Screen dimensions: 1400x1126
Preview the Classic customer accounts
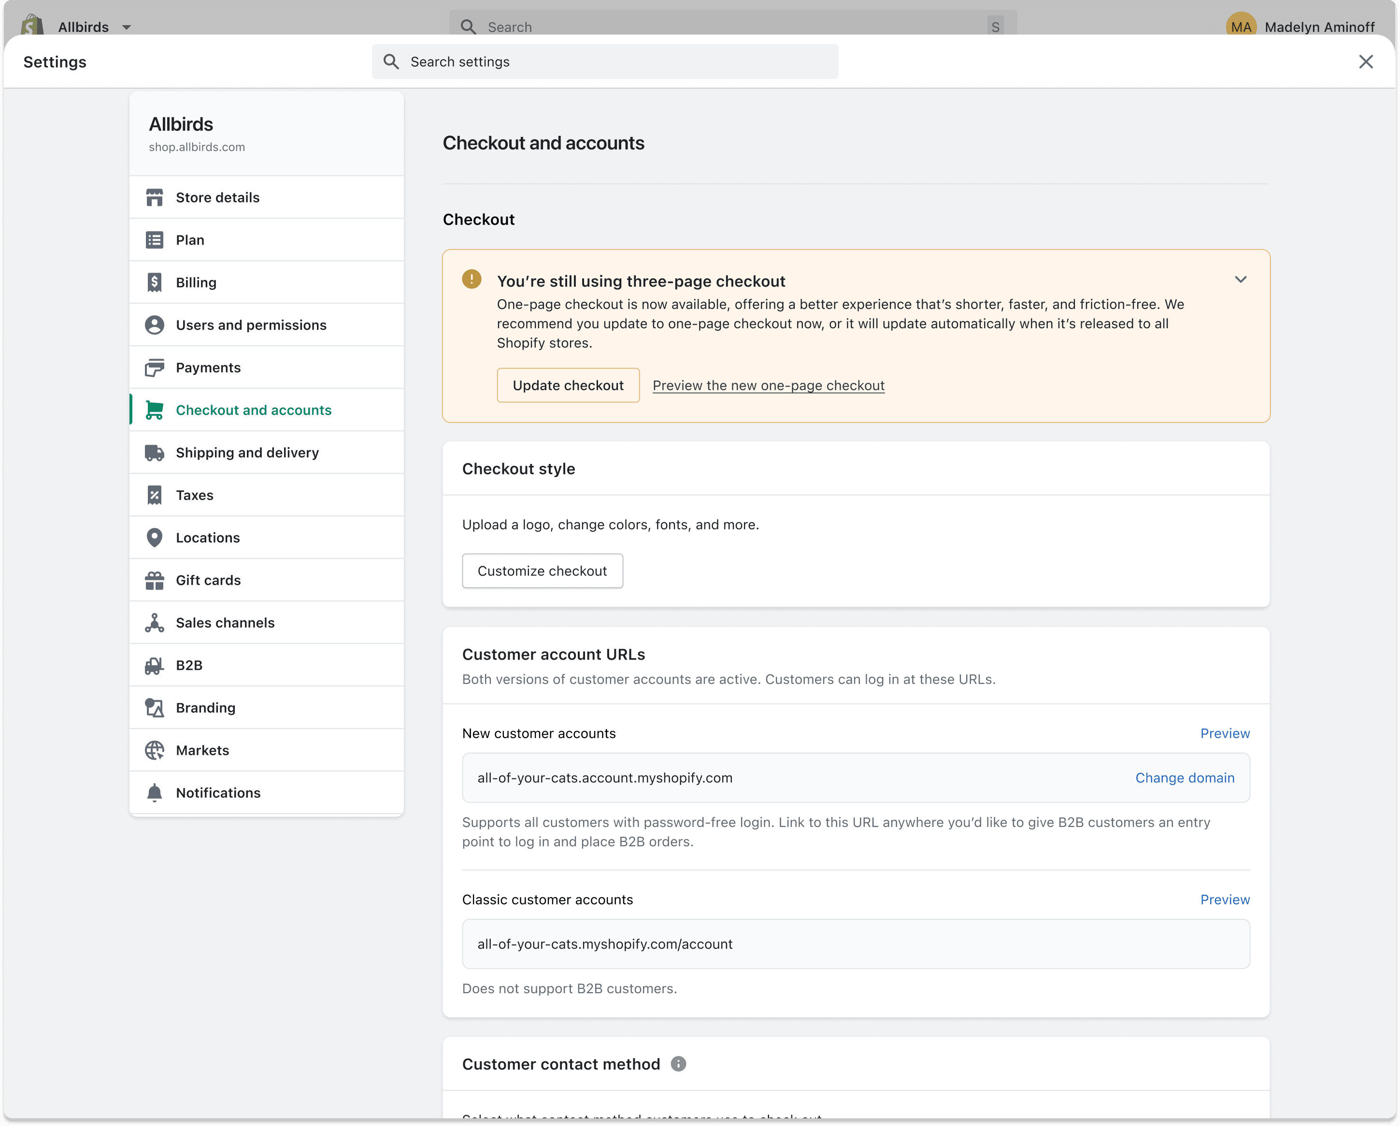pyautogui.click(x=1225, y=900)
